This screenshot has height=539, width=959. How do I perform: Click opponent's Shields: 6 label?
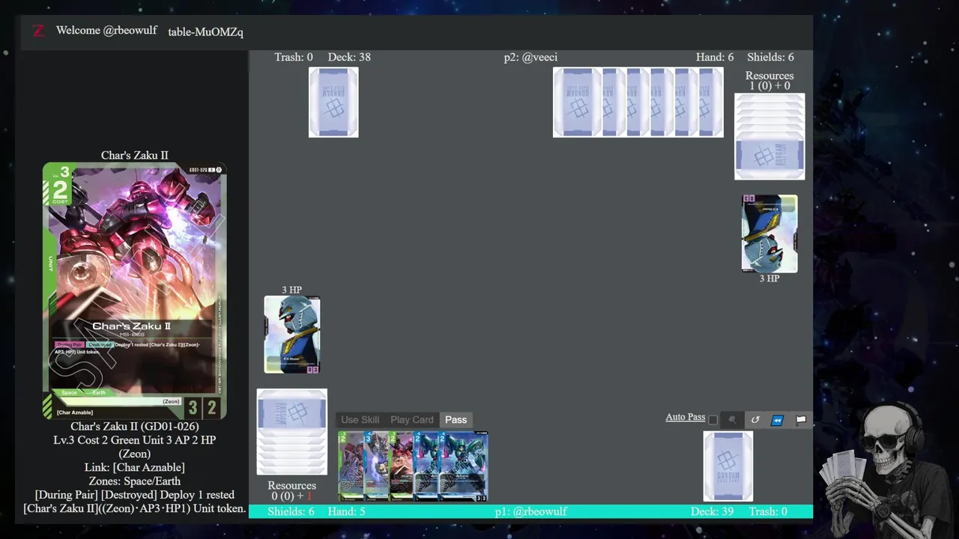(770, 57)
